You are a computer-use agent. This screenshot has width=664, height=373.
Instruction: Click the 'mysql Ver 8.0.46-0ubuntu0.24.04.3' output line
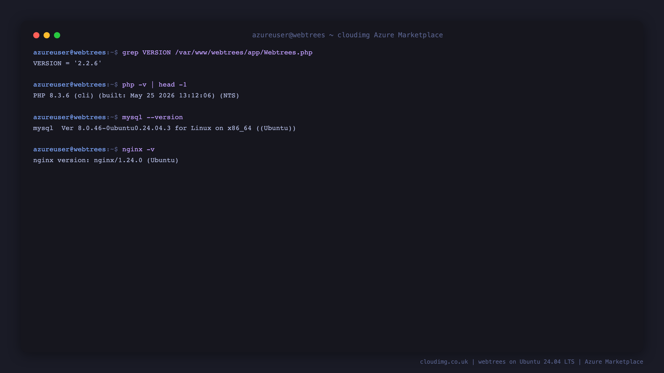pyautogui.click(x=164, y=128)
